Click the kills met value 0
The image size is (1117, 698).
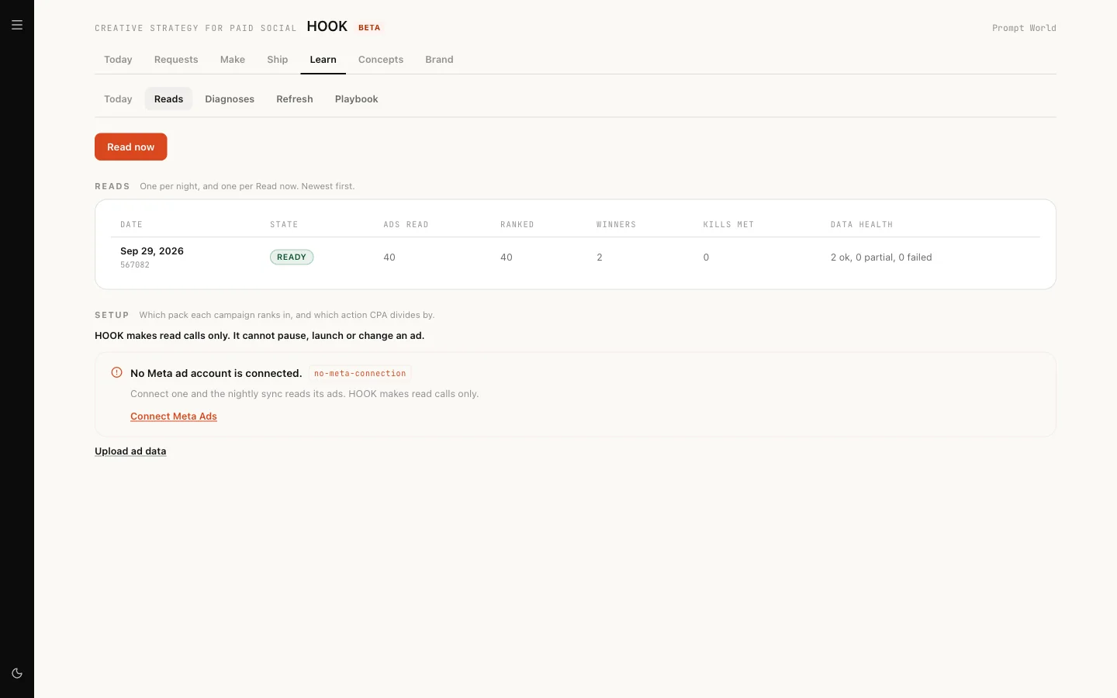click(x=706, y=257)
